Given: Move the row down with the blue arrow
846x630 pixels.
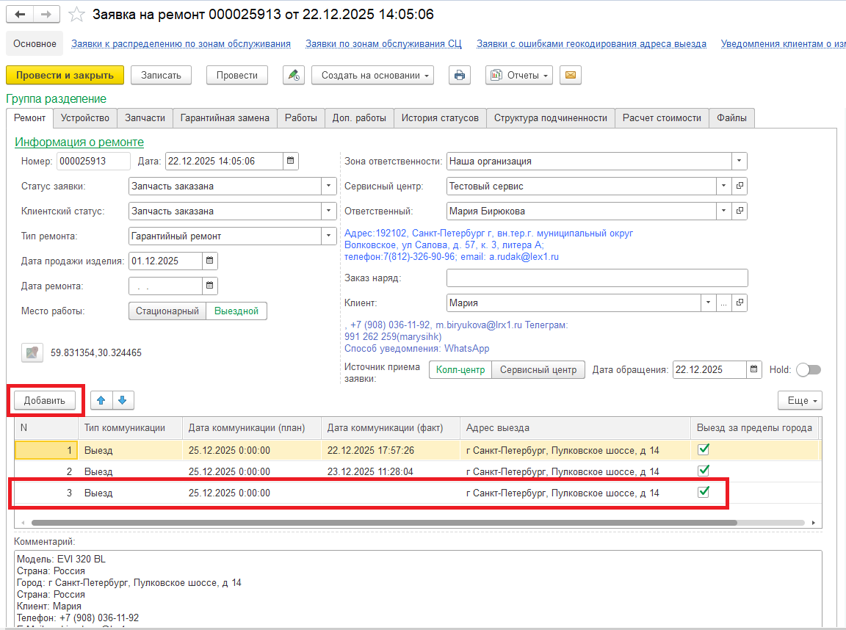Looking at the screenshot, I should tap(123, 400).
